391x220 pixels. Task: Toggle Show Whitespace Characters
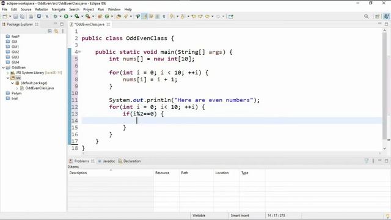[x=164, y=16]
